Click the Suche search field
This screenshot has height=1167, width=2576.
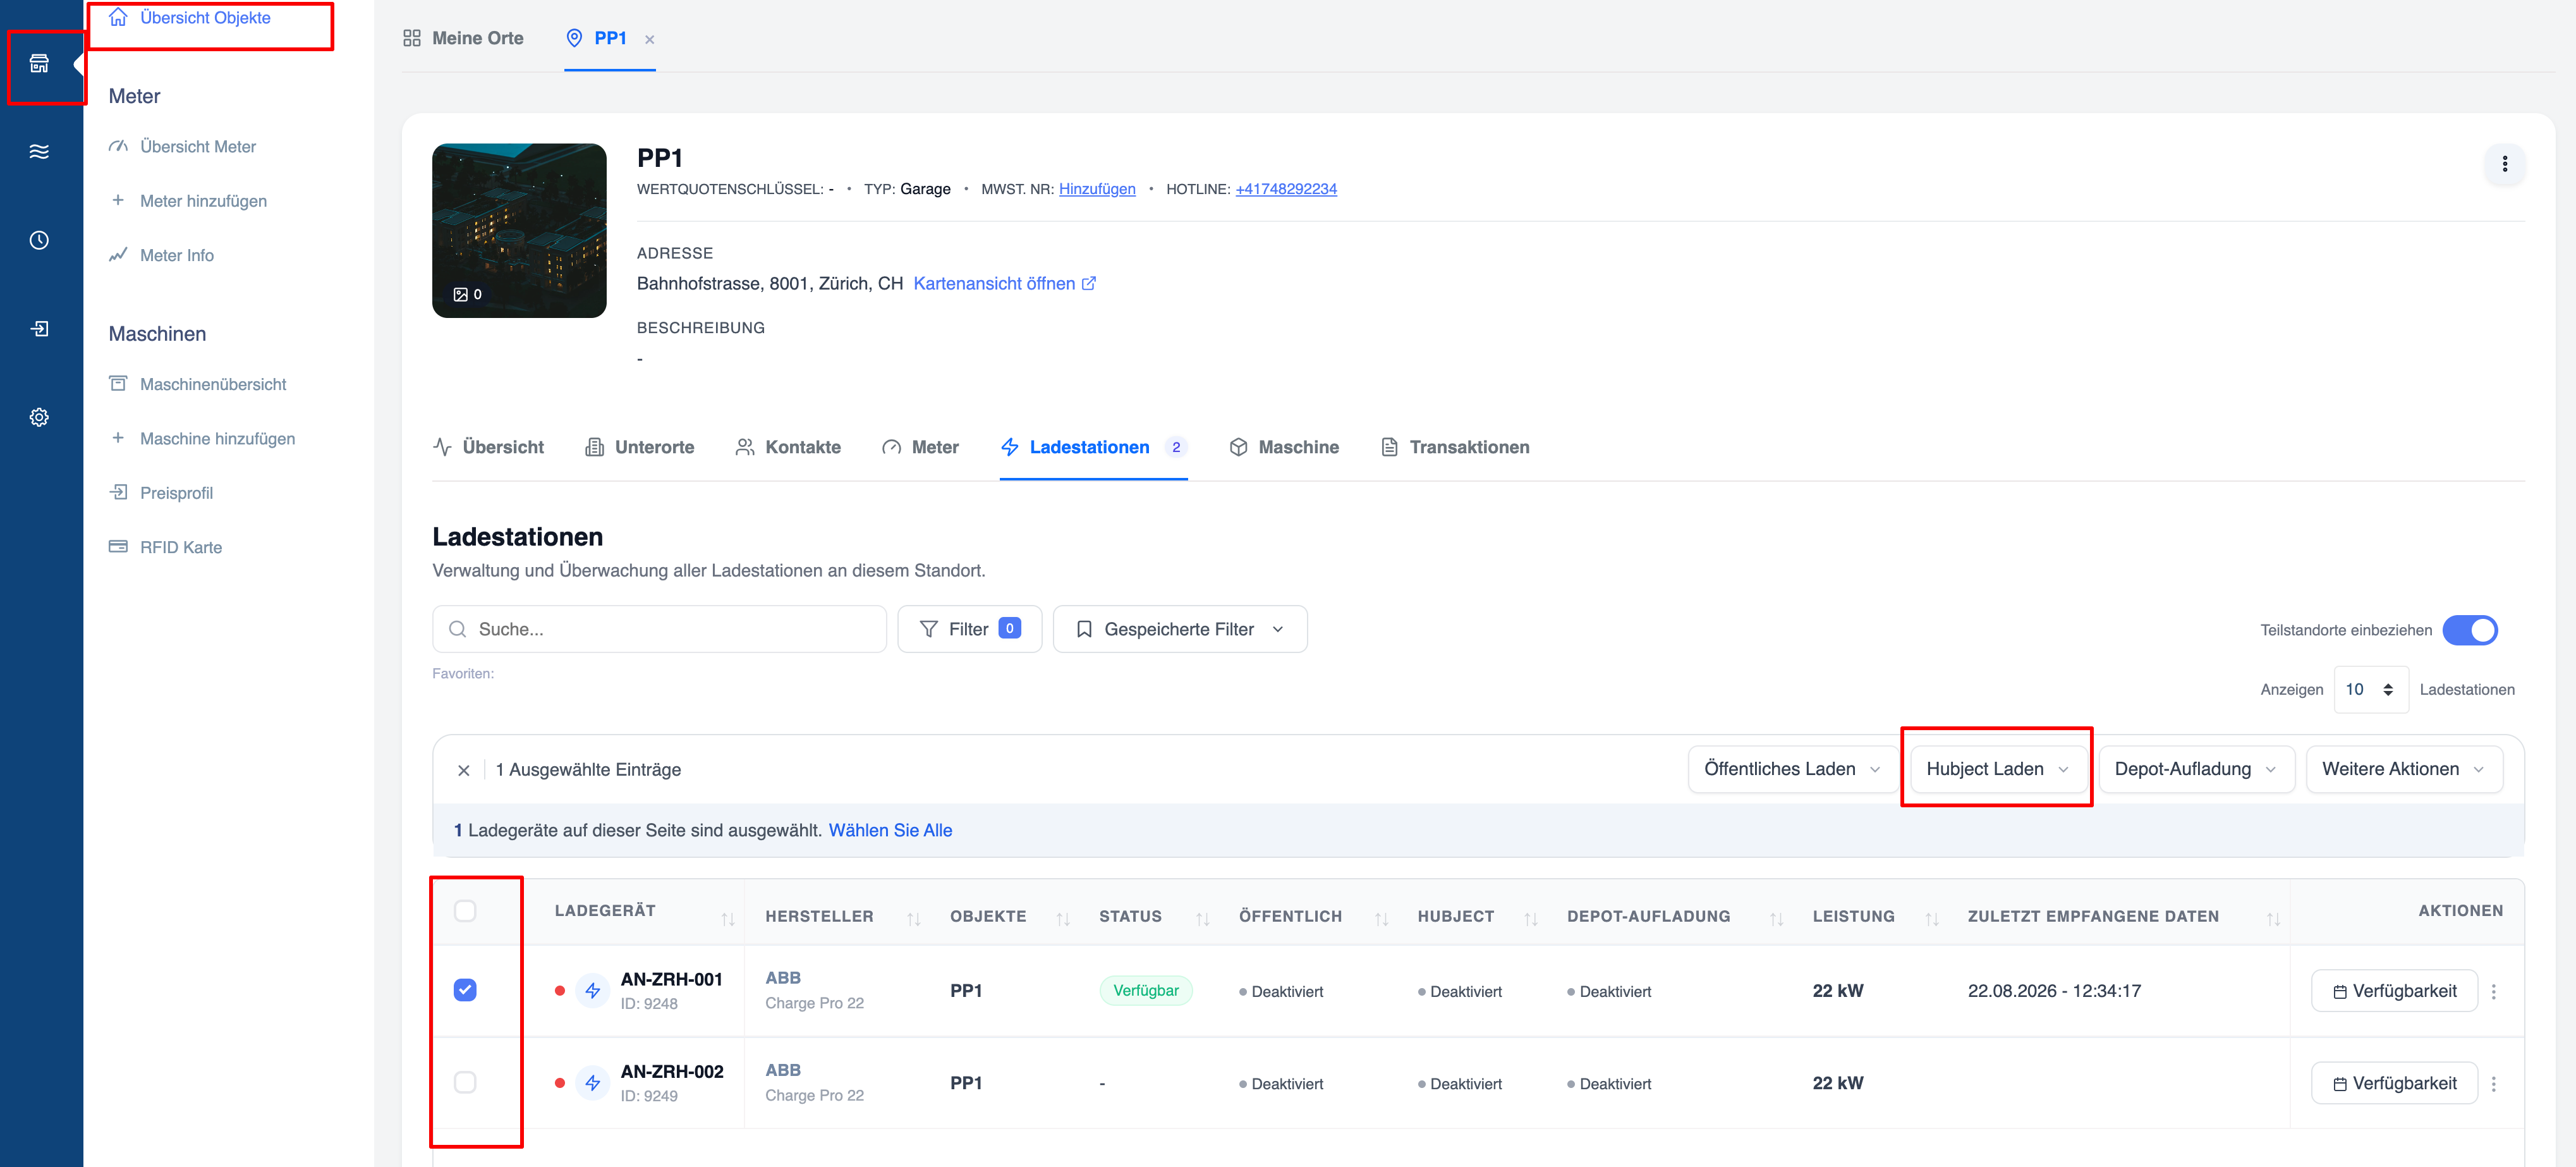click(659, 629)
